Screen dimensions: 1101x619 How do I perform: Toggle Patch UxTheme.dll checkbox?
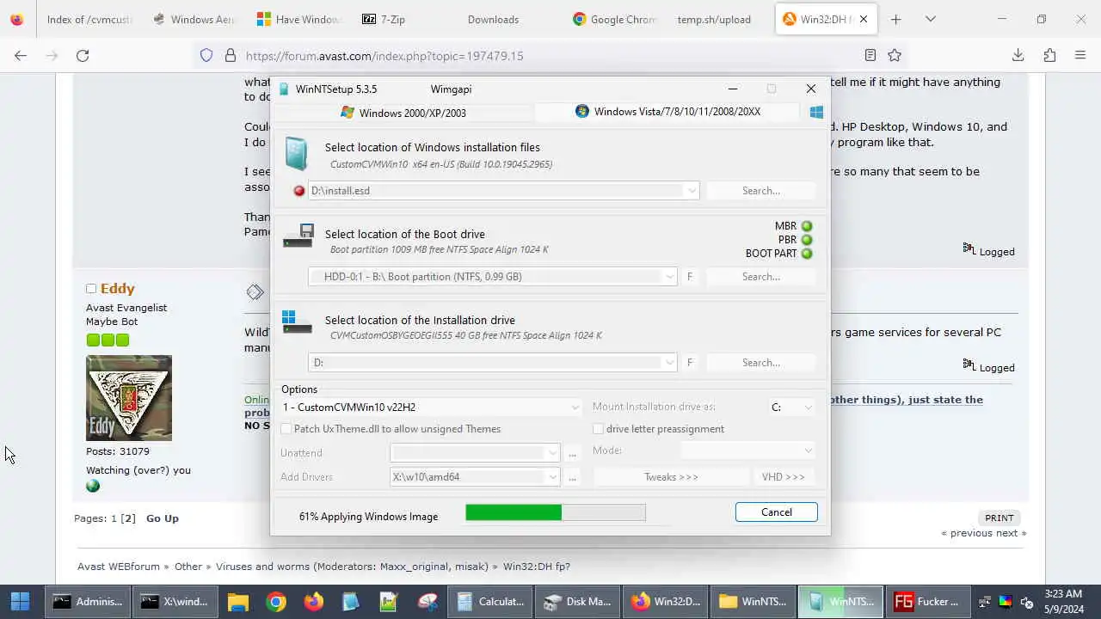pyautogui.click(x=286, y=429)
